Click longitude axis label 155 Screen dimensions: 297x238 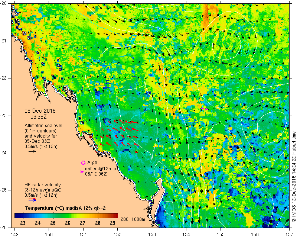tap(221, 234)
